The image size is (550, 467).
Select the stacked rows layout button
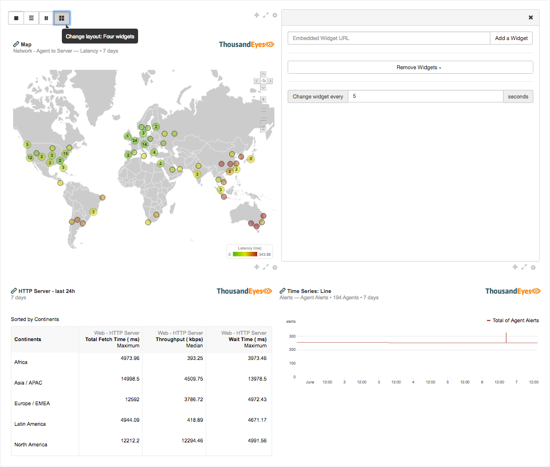32,18
